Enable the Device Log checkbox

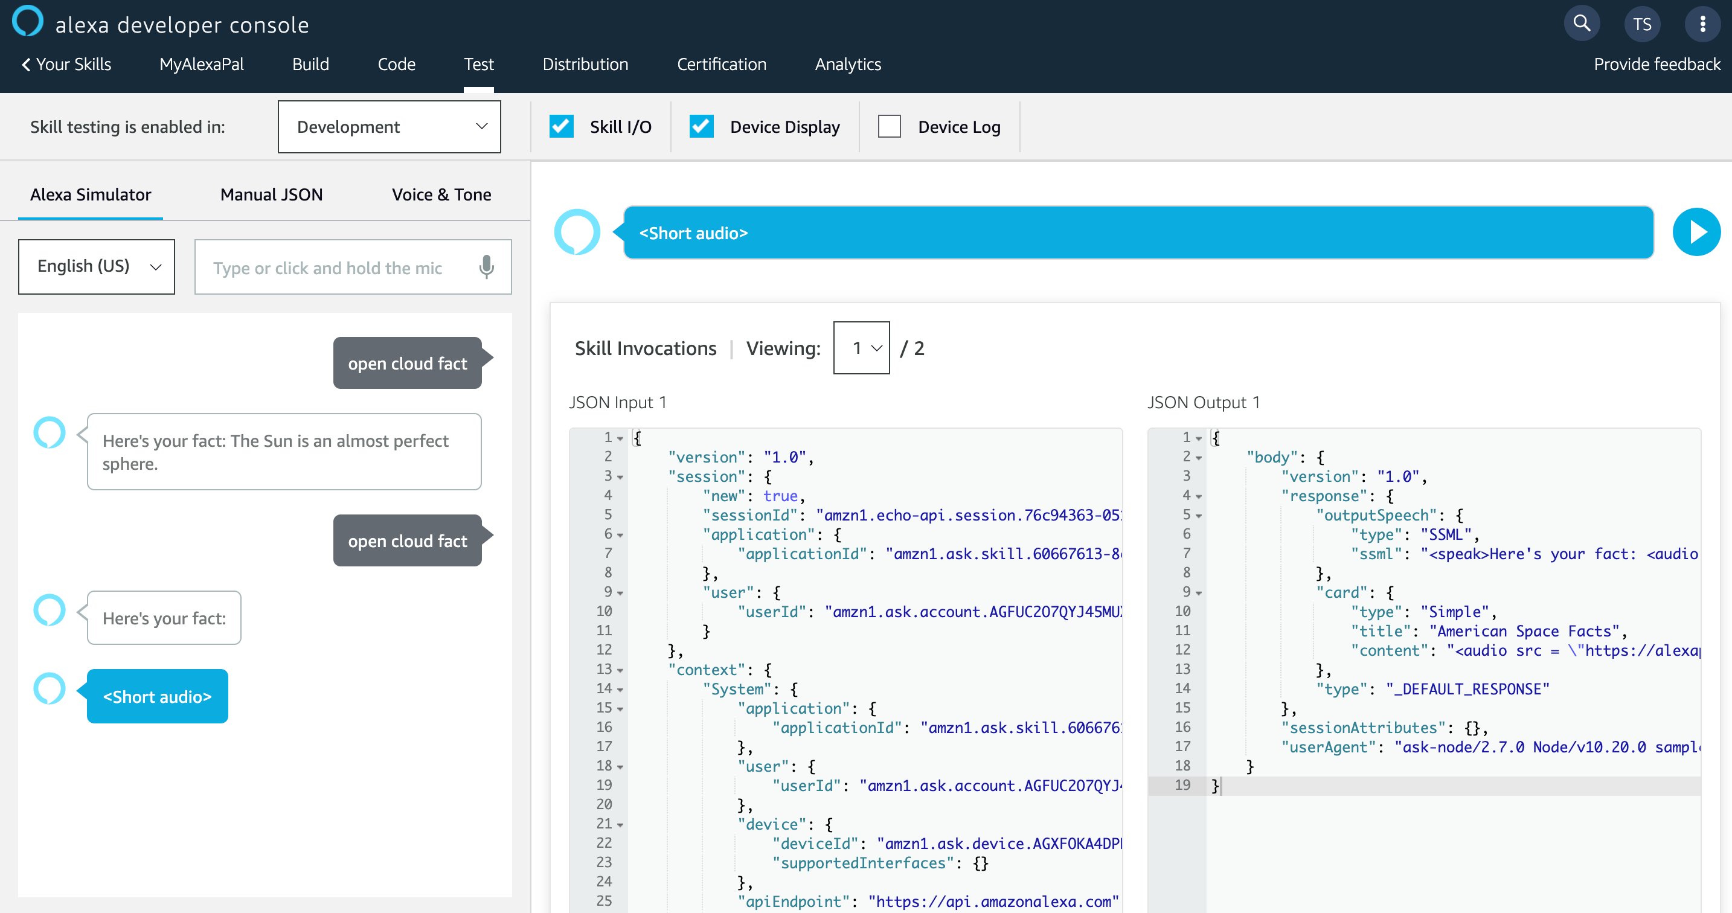click(889, 126)
